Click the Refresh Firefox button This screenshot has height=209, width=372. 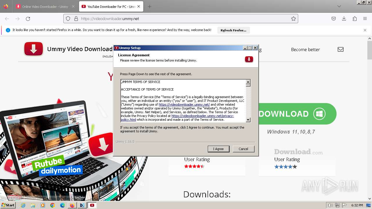pos(233,30)
